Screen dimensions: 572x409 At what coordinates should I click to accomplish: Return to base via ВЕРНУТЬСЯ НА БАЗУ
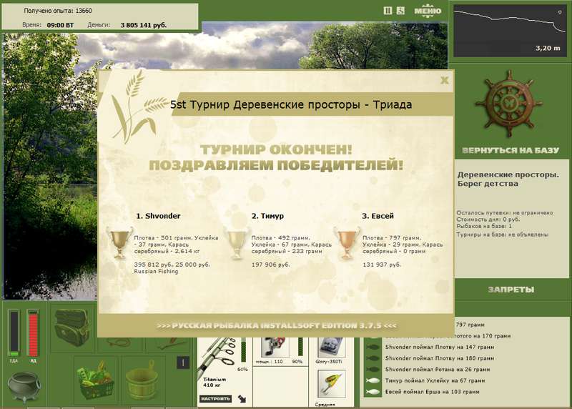tap(511, 150)
